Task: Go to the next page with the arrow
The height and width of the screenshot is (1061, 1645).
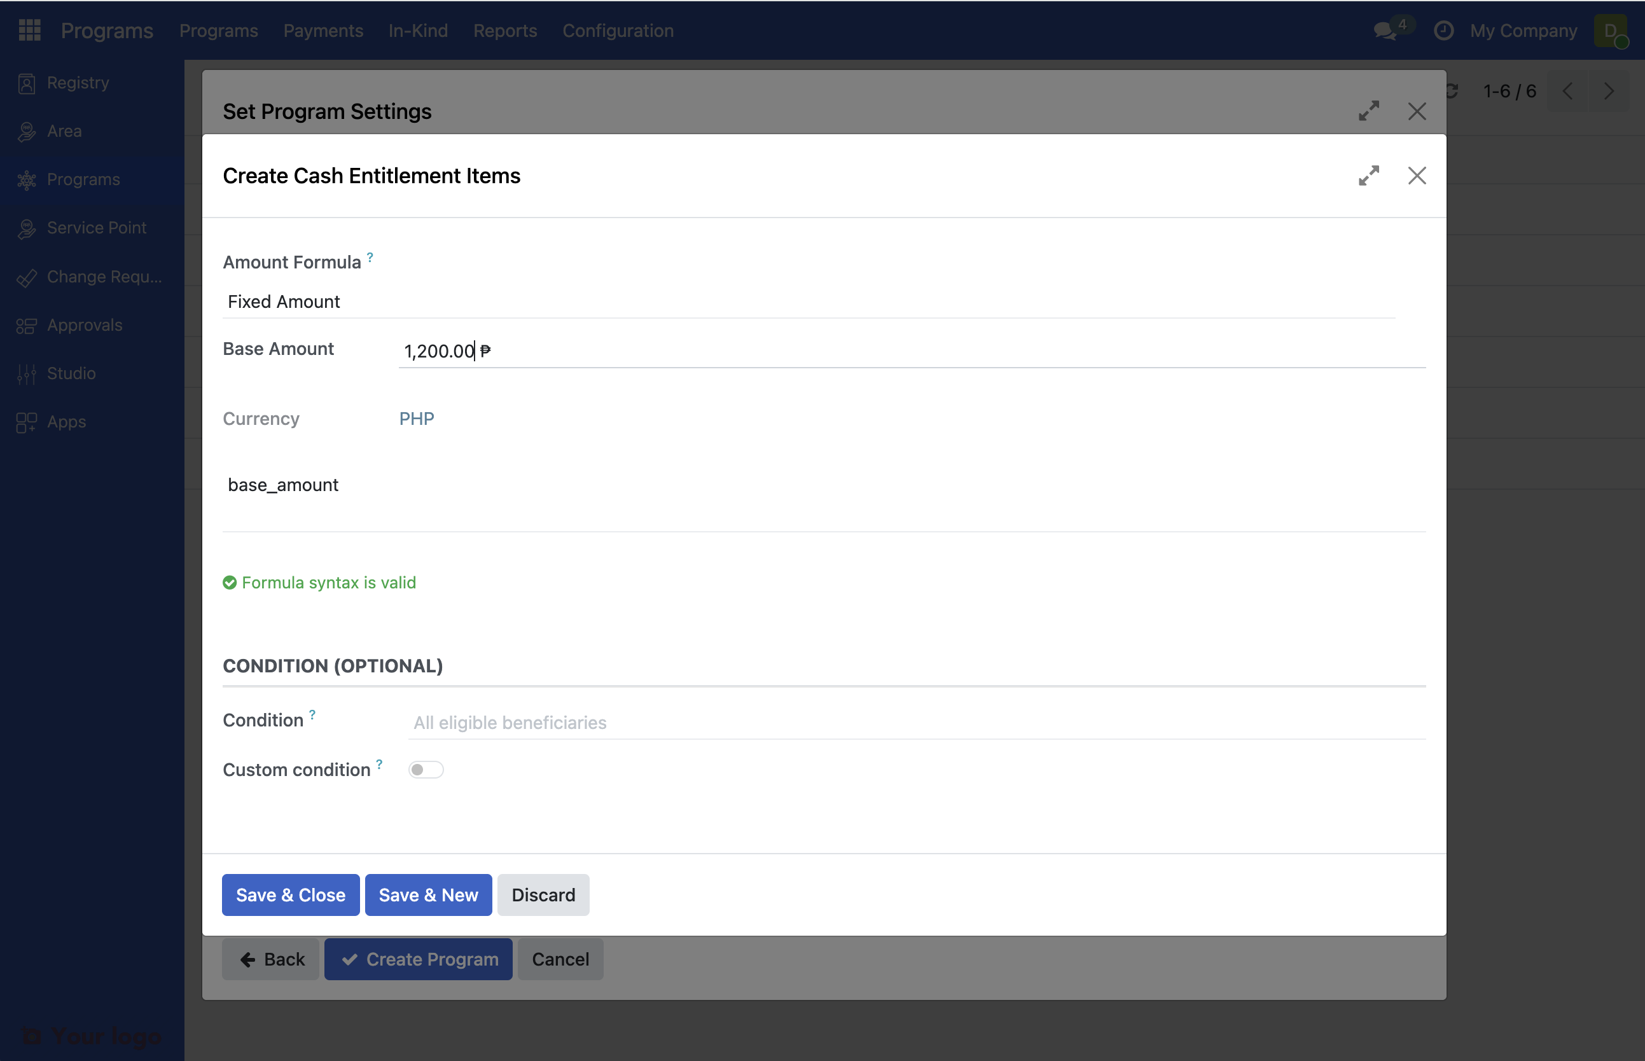Action: [x=1609, y=90]
